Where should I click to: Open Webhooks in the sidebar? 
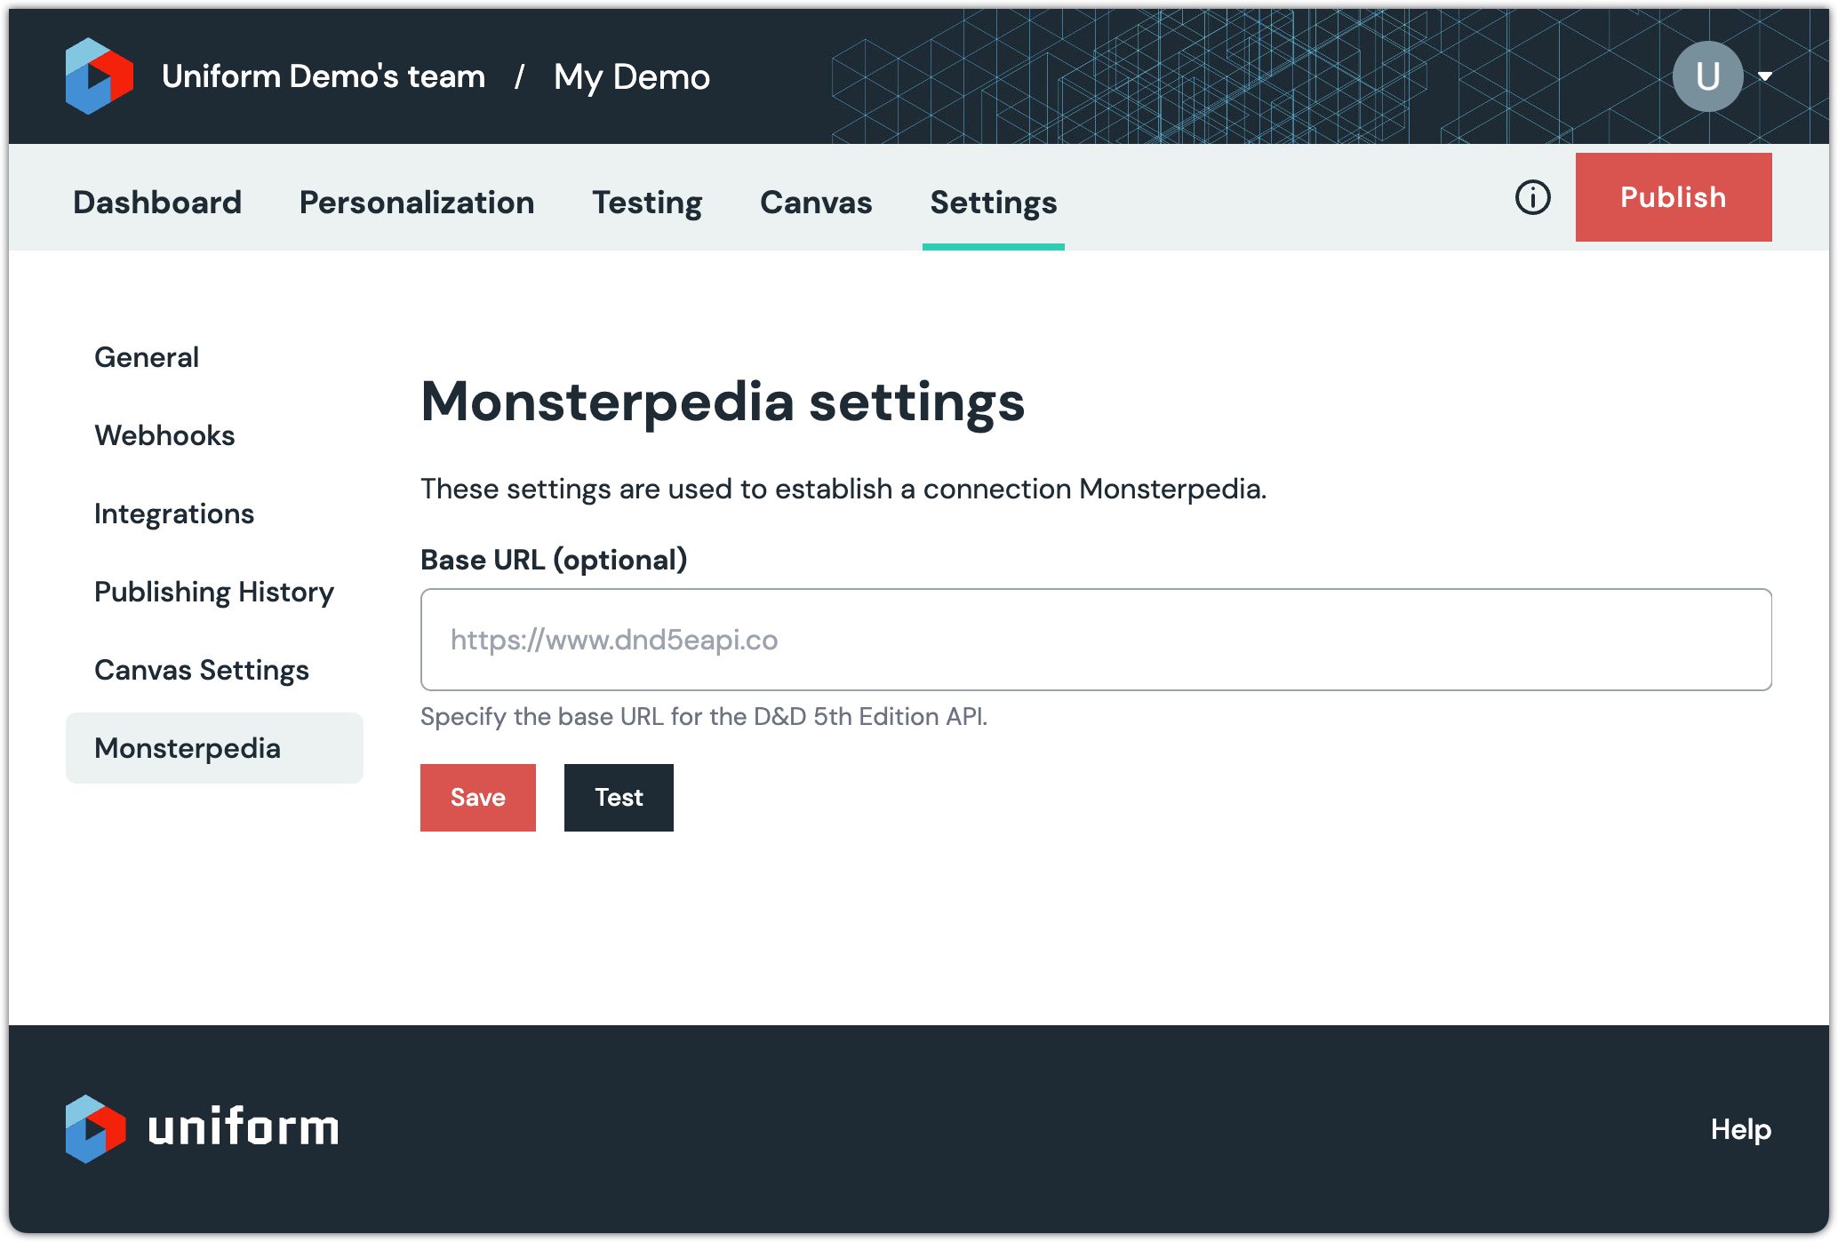pos(164,435)
